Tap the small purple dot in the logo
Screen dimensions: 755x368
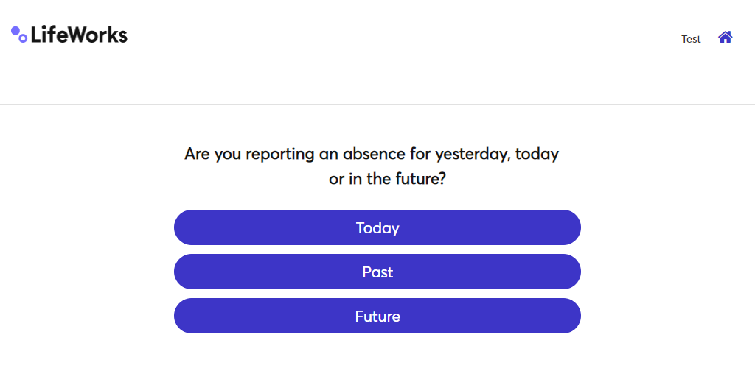(x=15, y=30)
